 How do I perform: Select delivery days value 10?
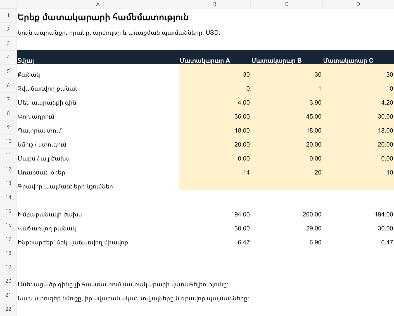click(x=358, y=169)
